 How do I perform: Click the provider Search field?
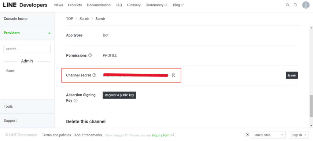coord(27,49)
